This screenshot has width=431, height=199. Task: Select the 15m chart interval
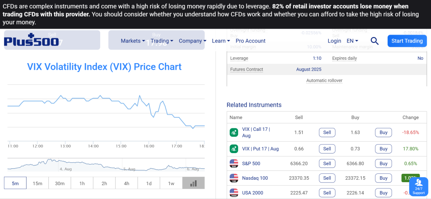37,183
